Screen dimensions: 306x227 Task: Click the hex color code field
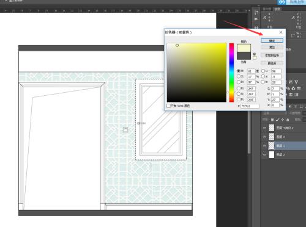pos(250,106)
